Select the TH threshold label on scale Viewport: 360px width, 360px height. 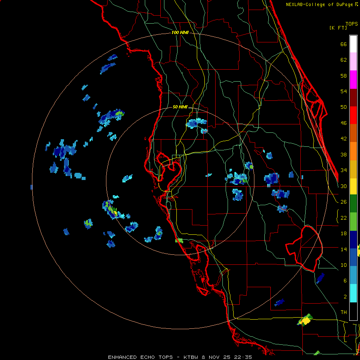click(344, 312)
